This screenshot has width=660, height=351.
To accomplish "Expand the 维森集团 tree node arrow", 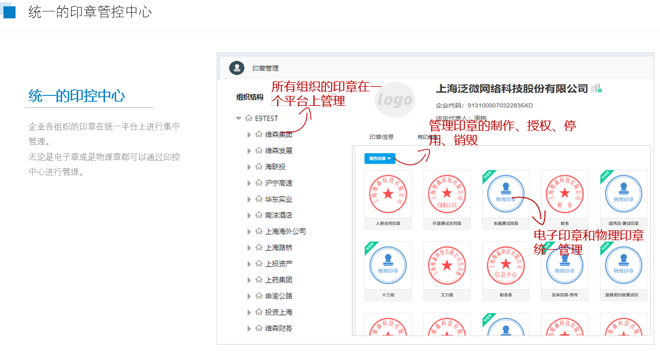I will click(x=249, y=134).
